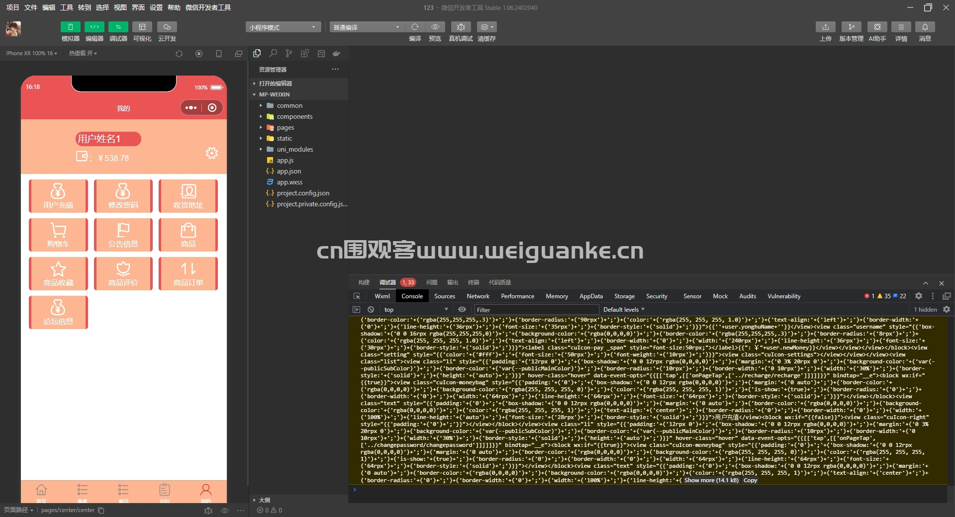Click the simulator refresh icon
The height and width of the screenshot is (517, 955).
179,54
